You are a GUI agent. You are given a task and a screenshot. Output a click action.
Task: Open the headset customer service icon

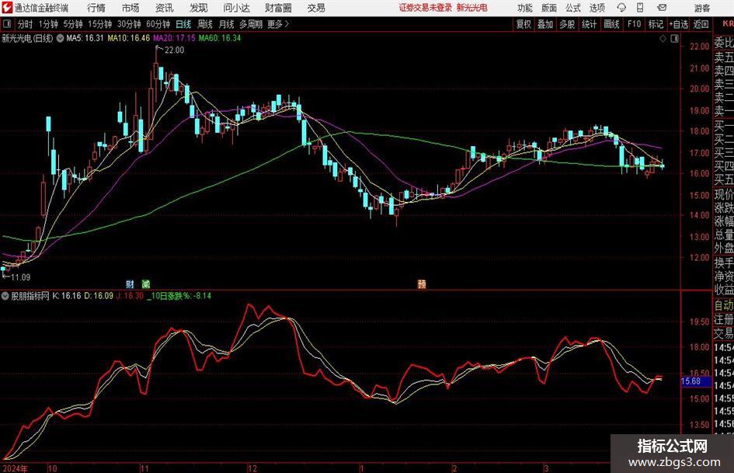pyautogui.click(x=621, y=8)
